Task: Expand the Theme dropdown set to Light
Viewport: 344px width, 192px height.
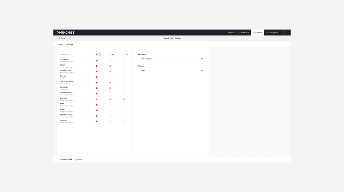Action: point(172,71)
